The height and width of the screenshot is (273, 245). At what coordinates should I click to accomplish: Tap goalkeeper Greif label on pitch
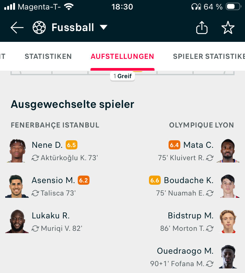click(122, 76)
